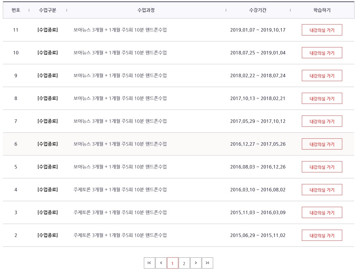Screen dimensions: 357x270
Task: Open classroom for course number 2
Action: click(322, 235)
